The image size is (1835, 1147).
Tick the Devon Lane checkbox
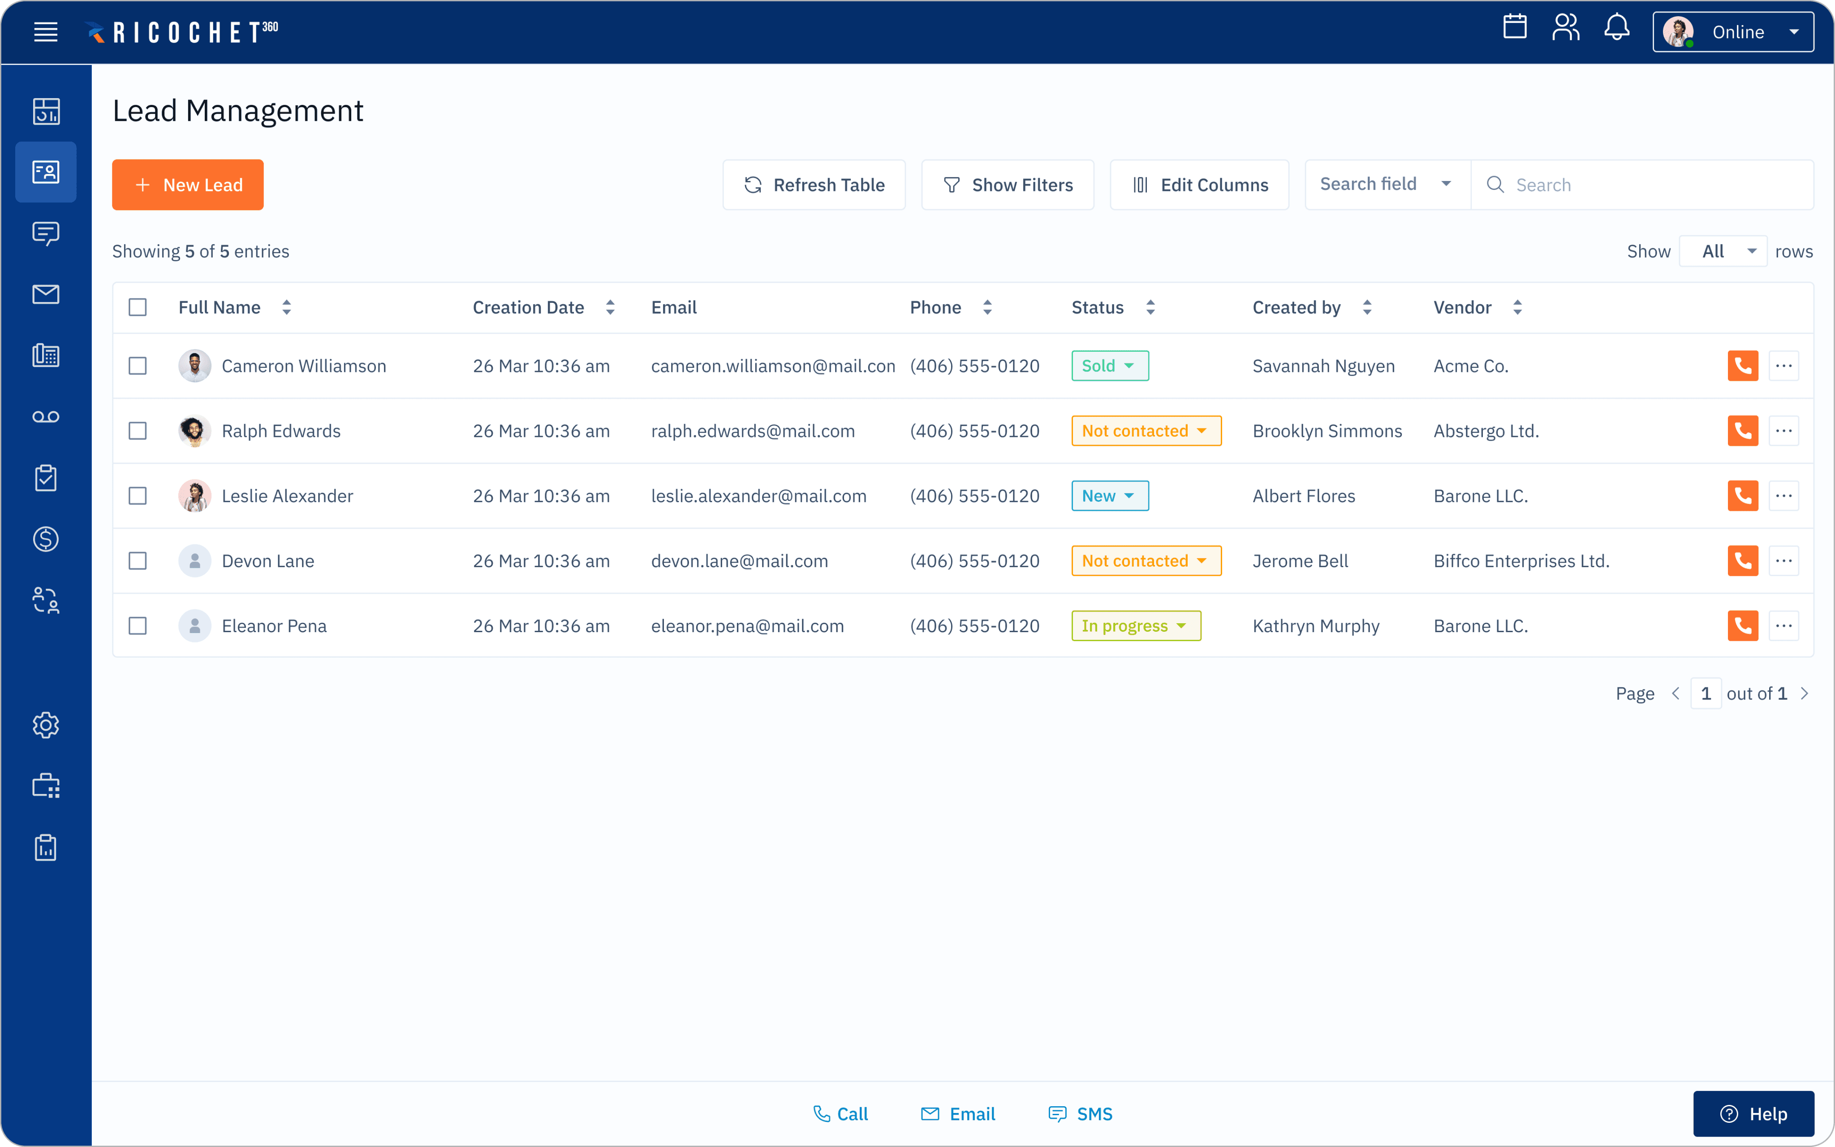pyautogui.click(x=137, y=561)
